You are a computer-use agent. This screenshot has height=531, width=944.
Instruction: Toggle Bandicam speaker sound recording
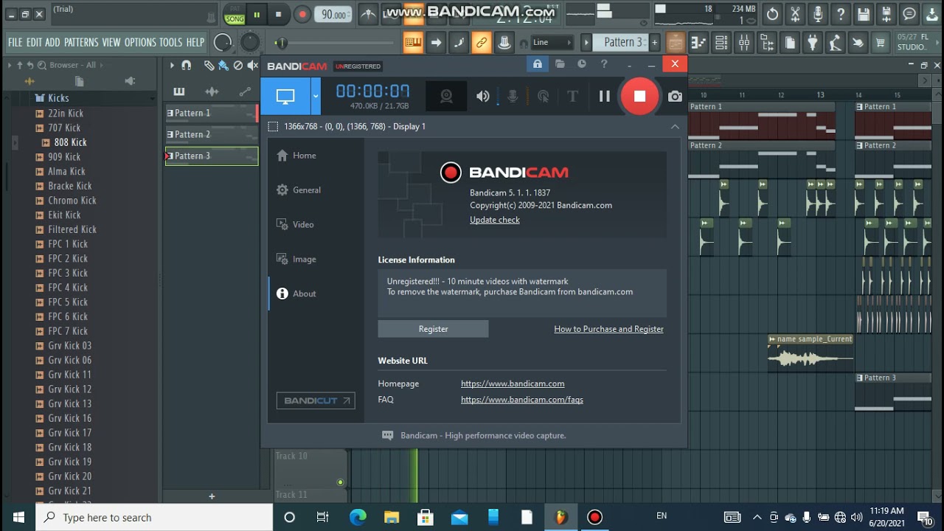pyautogui.click(x=483, y=96)
